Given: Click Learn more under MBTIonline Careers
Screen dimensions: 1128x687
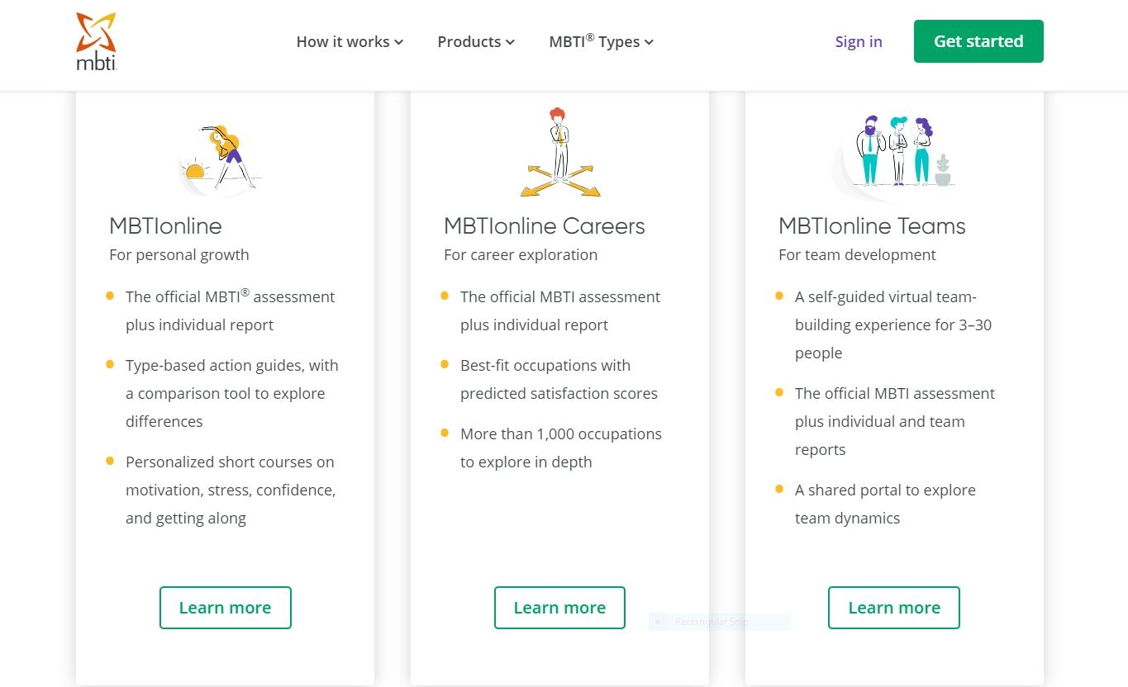Looking at the screenshot, I should [559, 608].
